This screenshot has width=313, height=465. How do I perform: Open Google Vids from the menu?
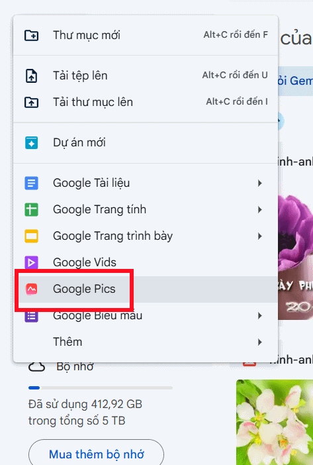(146, 262)
